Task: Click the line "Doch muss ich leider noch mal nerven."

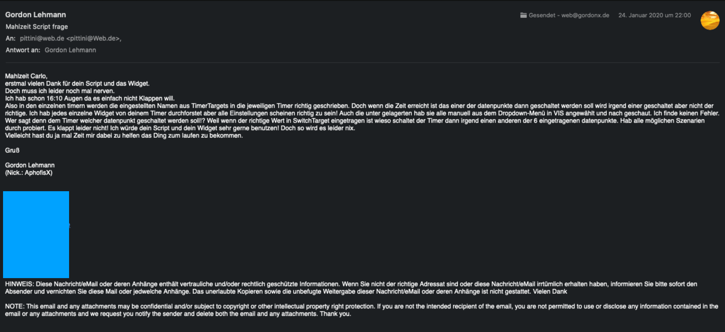Action: click(60, 91)
